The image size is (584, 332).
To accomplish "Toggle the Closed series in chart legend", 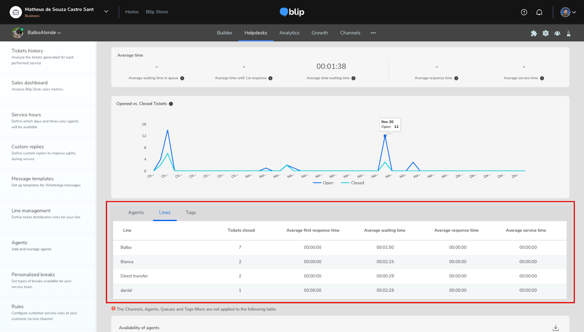I will pos(353,183).
